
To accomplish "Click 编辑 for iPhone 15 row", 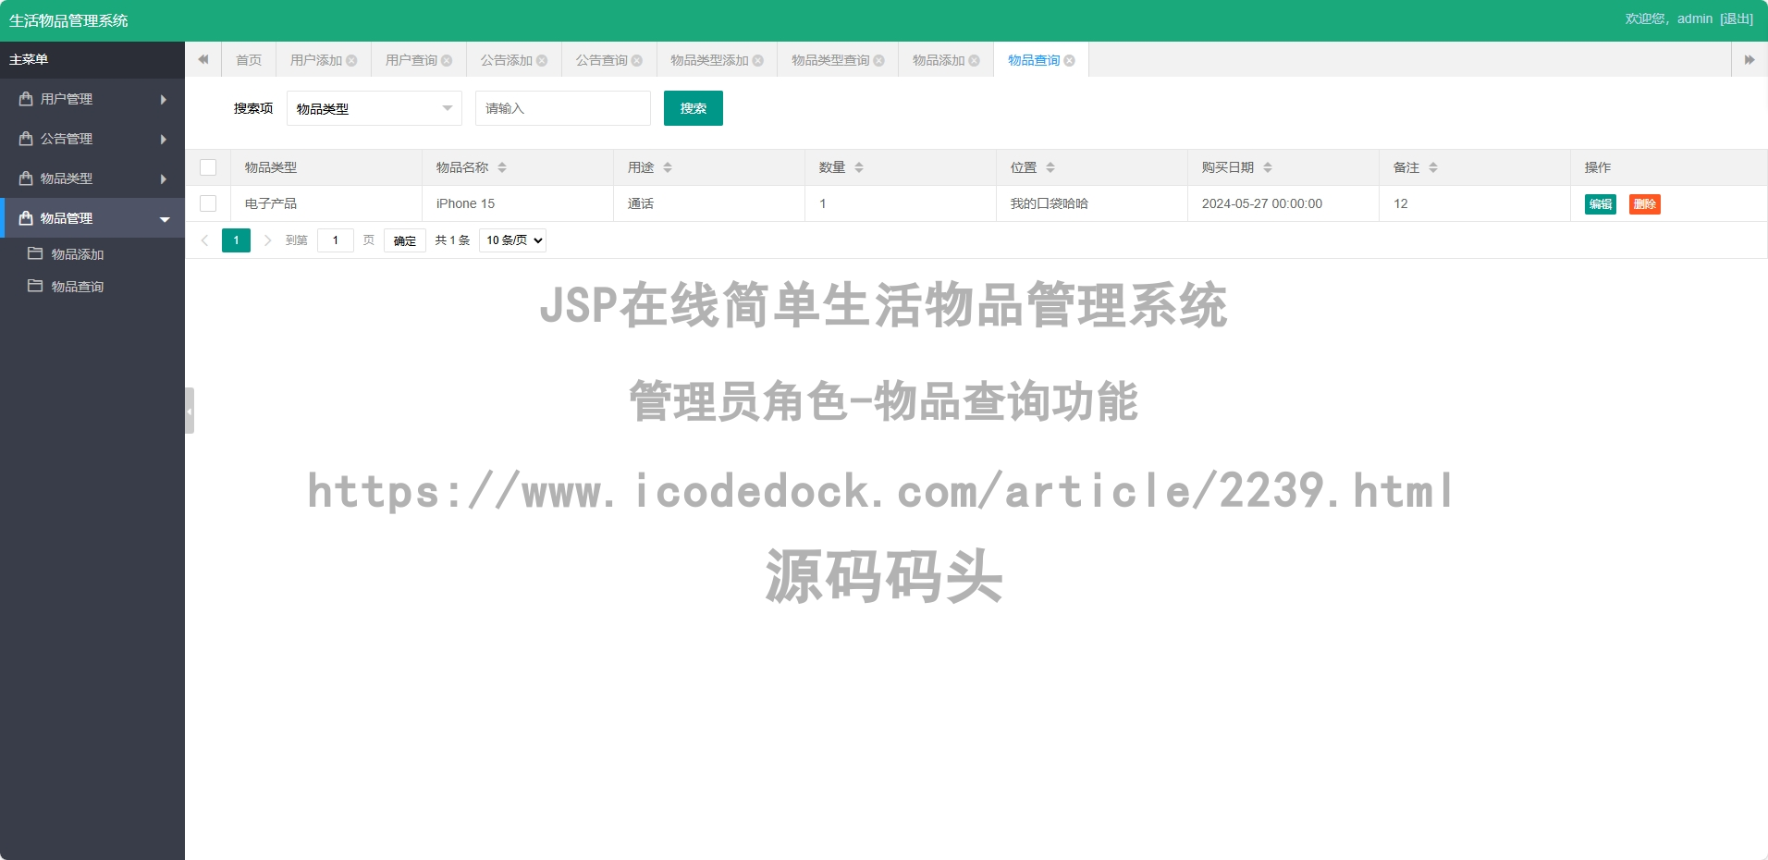I will 1601,204.
